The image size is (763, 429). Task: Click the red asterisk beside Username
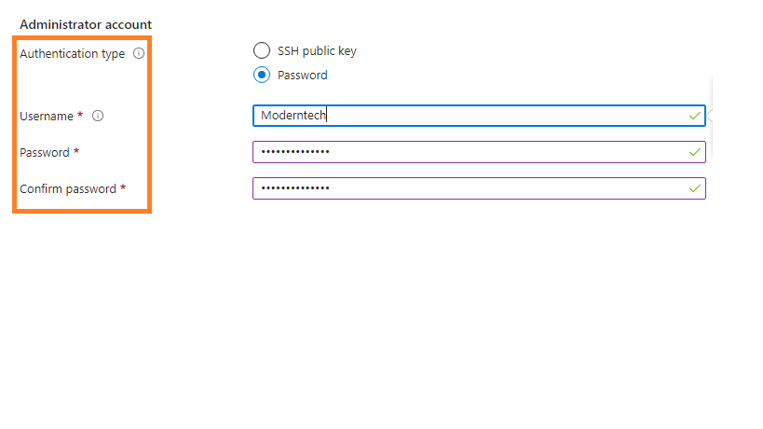80,116
